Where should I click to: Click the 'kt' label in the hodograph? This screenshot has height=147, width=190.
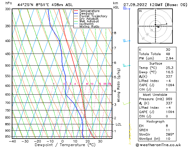click(x=140, y=11)
